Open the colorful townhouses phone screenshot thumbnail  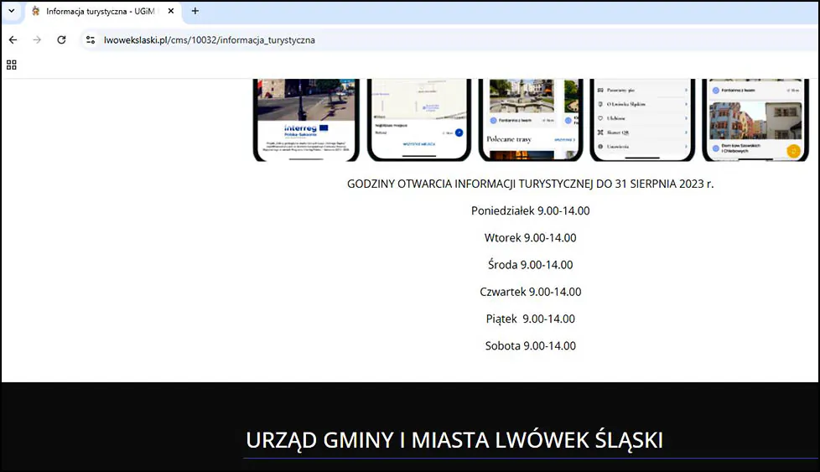point(755,120)
